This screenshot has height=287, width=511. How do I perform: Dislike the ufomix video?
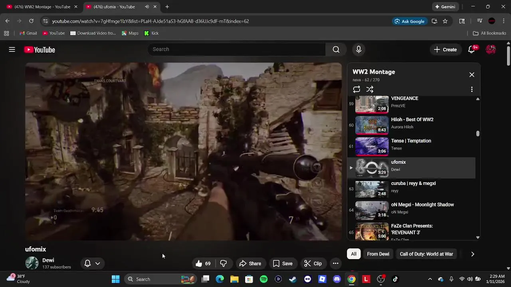coord(224,263)
